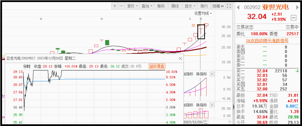Click 换指标 in the lower volume panel
This screenshot has height=126, width=302.
(x=201, y=105)
